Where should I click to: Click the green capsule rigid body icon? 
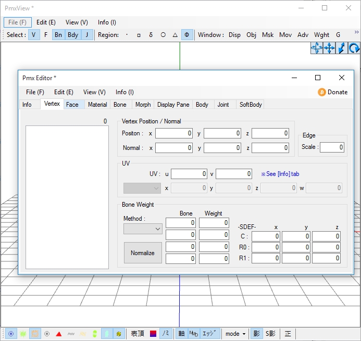(95, 334)
